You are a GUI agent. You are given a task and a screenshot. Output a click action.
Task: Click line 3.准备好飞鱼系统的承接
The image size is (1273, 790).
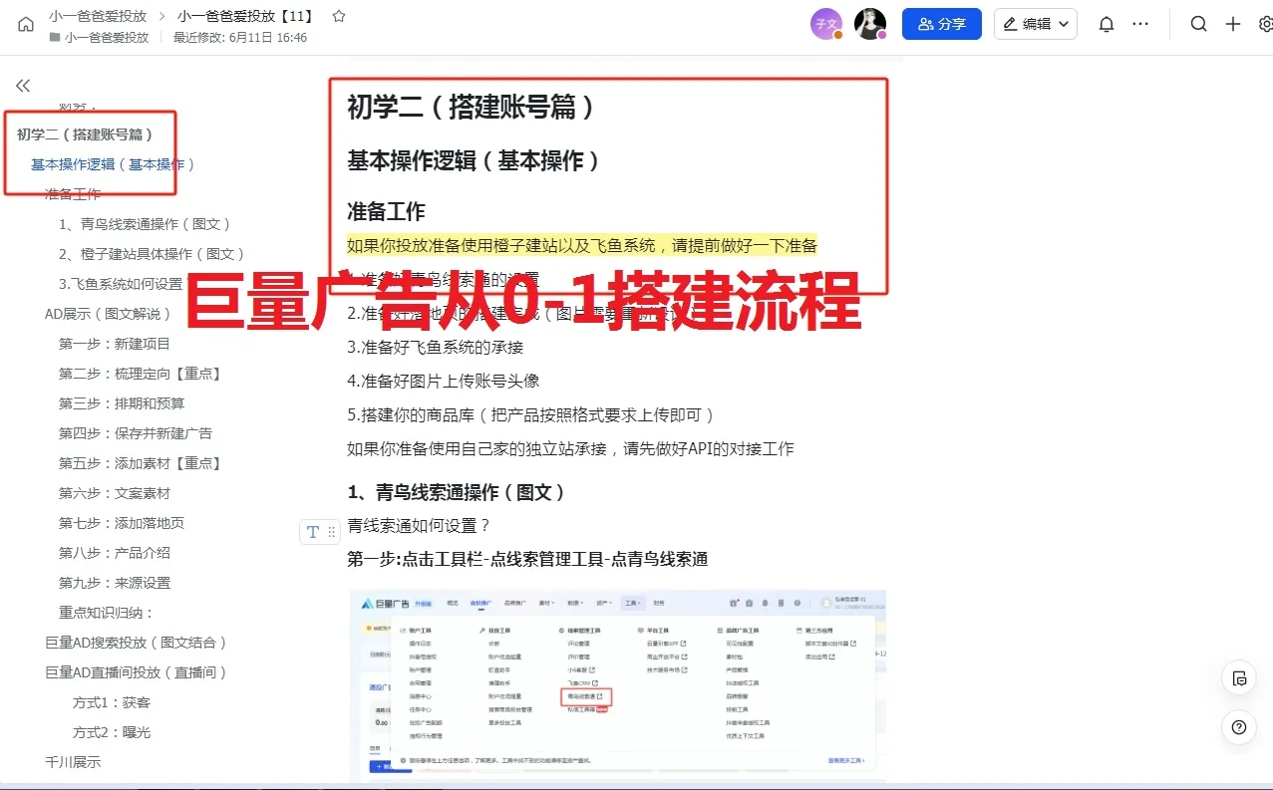point(435,347)
